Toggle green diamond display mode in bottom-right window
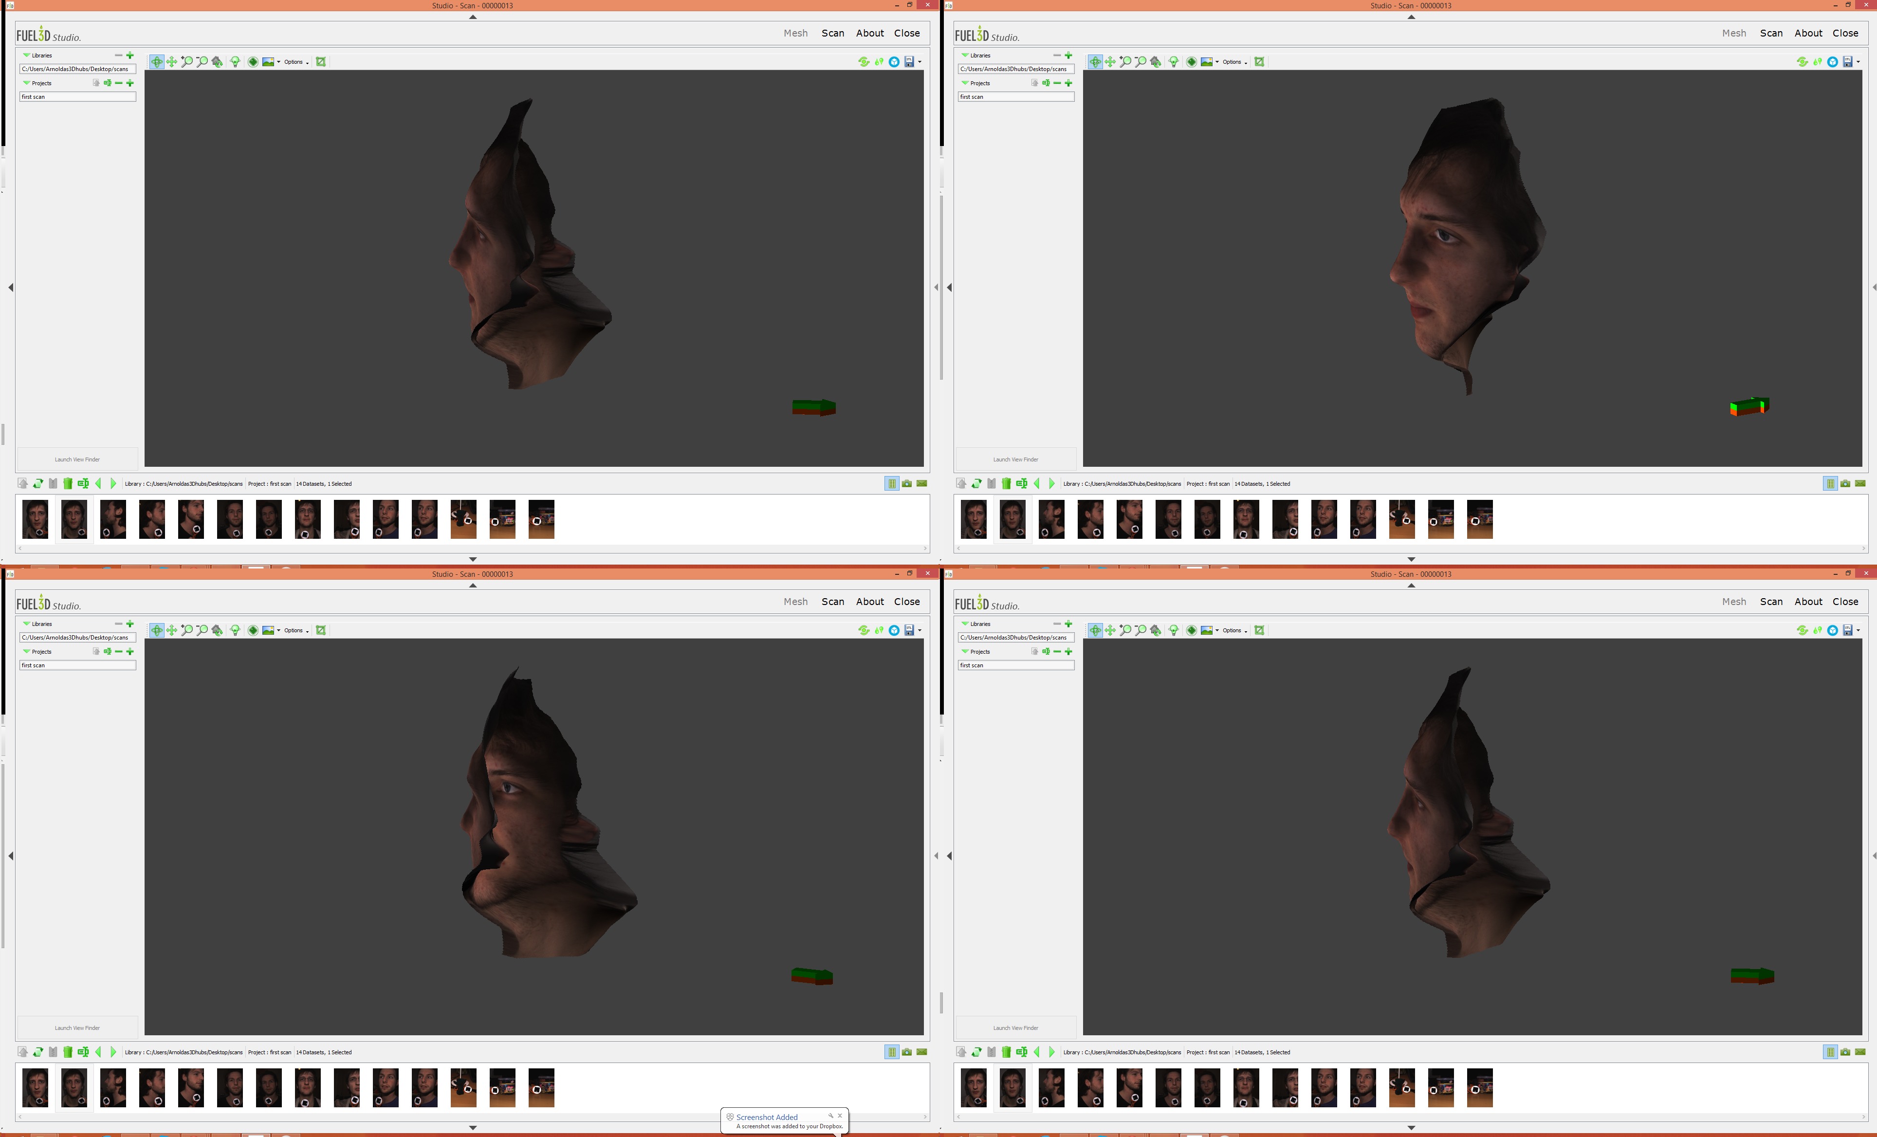 tap(1192, 630)
